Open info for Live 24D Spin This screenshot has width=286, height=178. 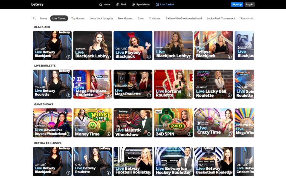tap(189, 134)
